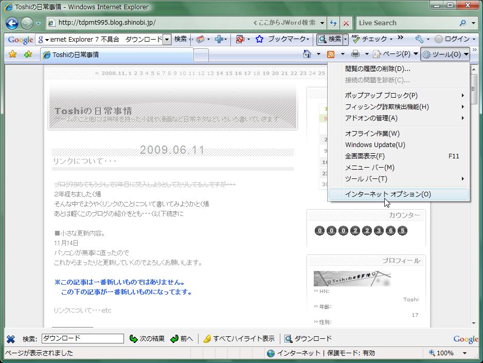483x363 pixels.
Task: Click the インターネット zone globe in status bar
Action: pyautogui.click(x=271, y=353)
